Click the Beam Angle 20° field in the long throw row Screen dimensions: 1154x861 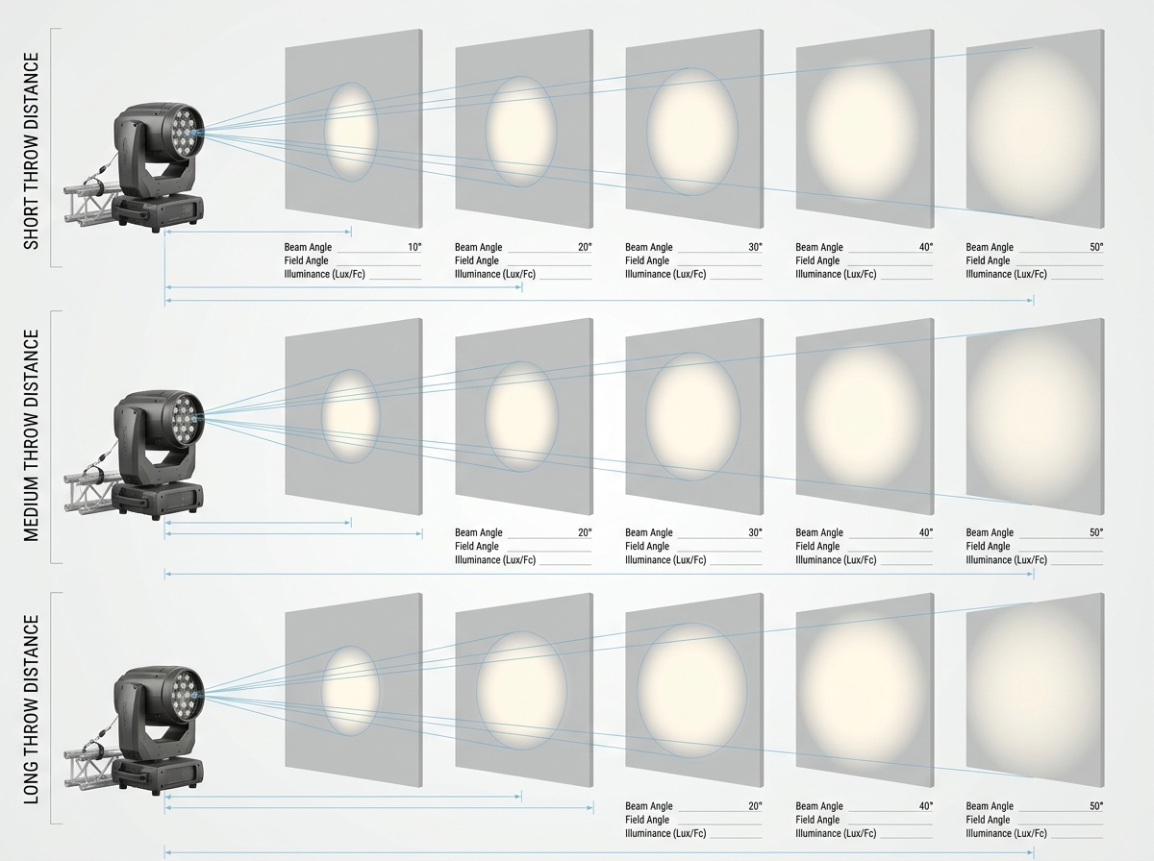[x=694, y=806]
